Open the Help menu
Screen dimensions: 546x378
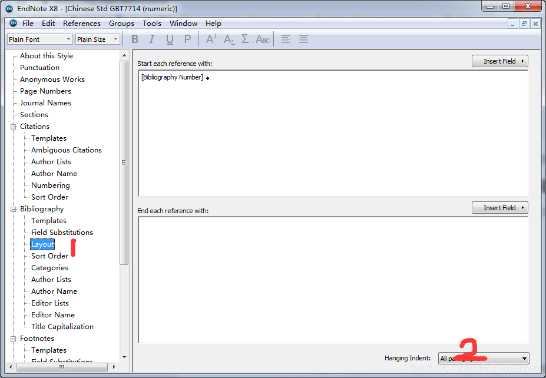click(x=213, y=24)
